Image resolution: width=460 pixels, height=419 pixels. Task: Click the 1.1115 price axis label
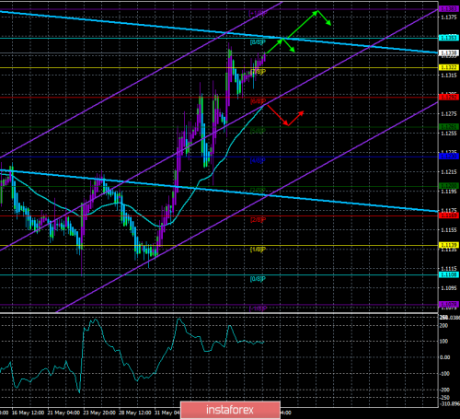point(449,269)
